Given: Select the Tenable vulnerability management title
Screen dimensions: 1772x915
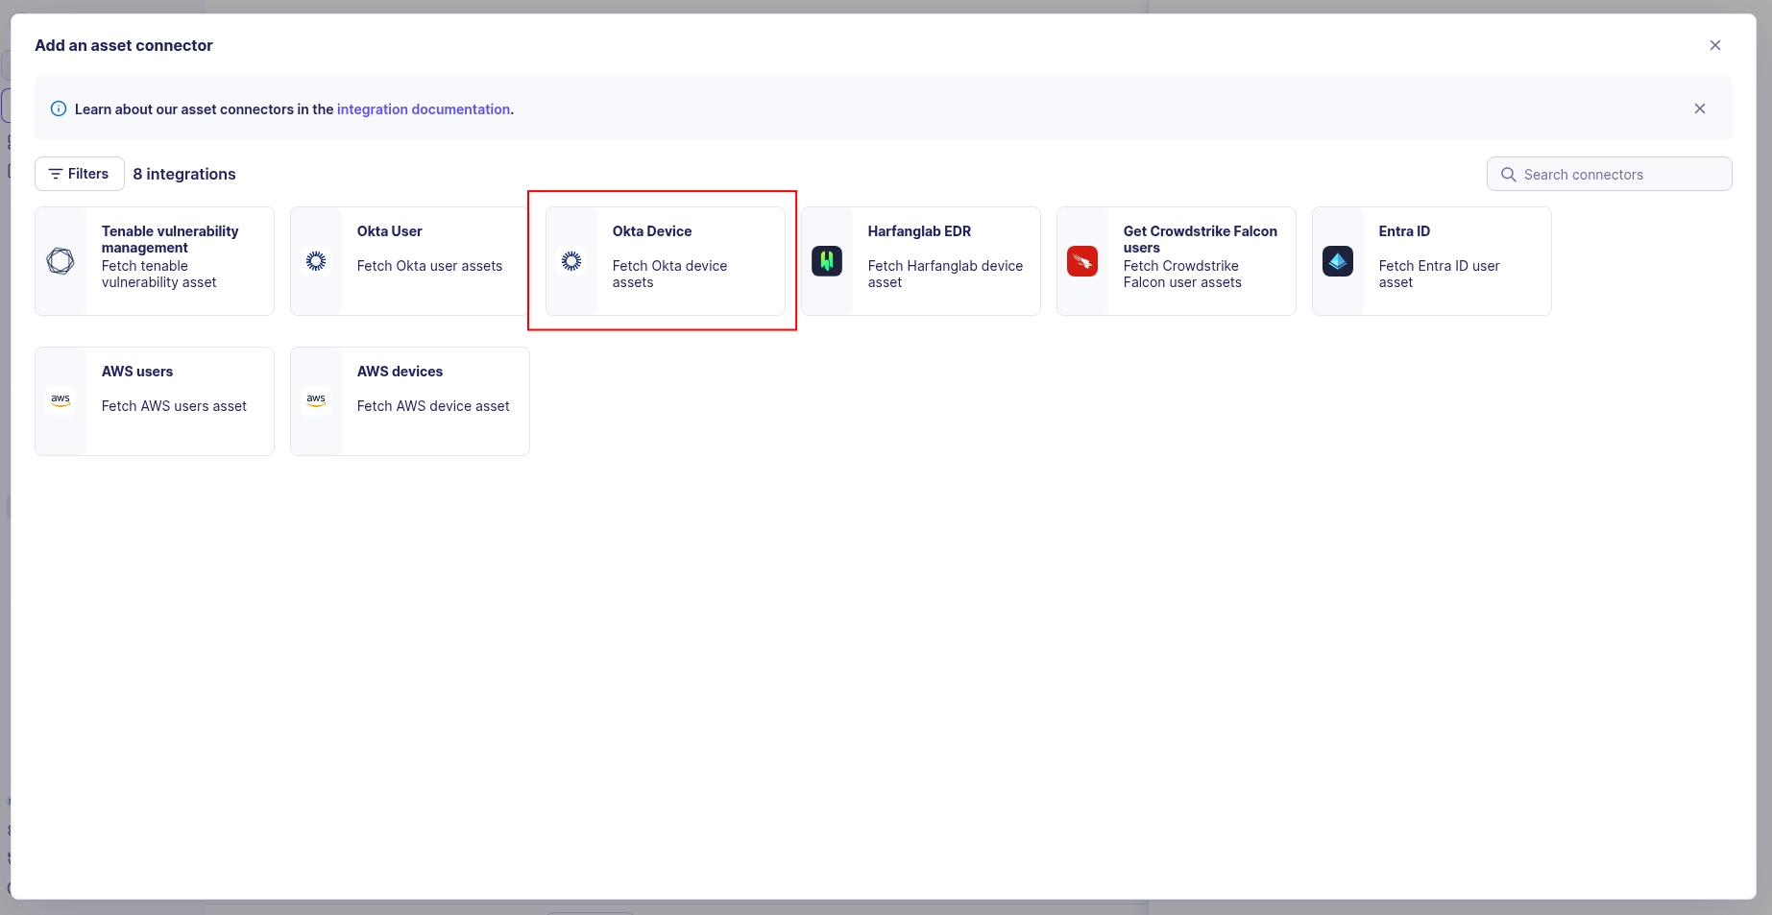Looking at the screenshot, I should click(x=169, y=239).
